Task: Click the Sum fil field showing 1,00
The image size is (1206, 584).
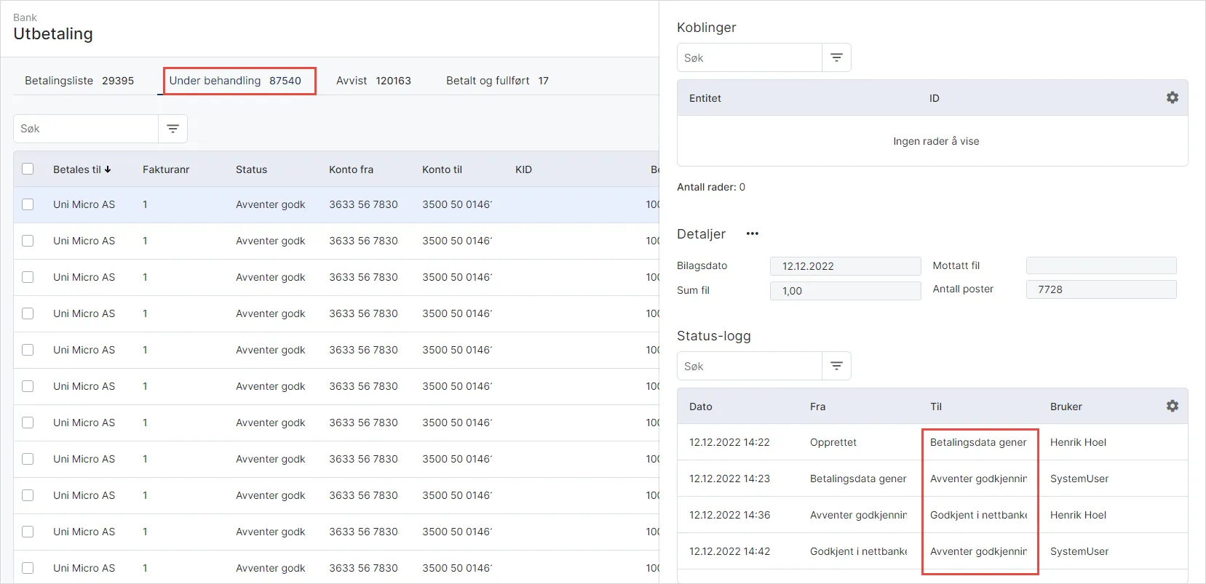Action: pyautogui.click(x=845, y=291)
